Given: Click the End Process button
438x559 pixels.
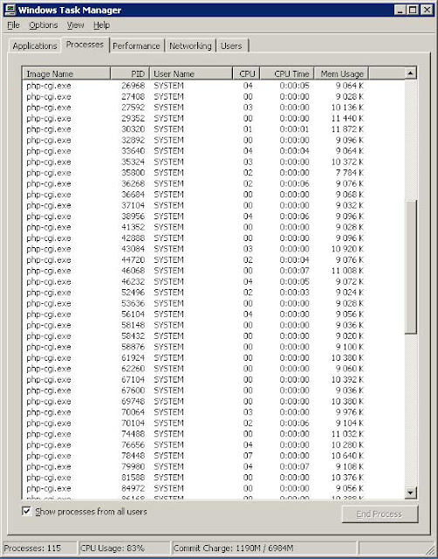Looking at the screenshot, I should click(380, 514).
